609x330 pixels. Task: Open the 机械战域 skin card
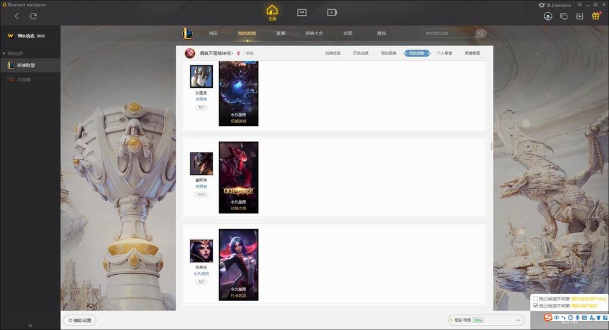238,93
